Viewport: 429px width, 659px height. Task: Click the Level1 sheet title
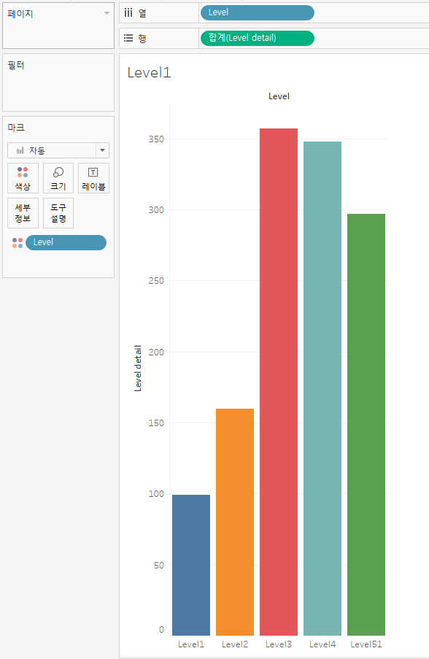pos(149,73)
